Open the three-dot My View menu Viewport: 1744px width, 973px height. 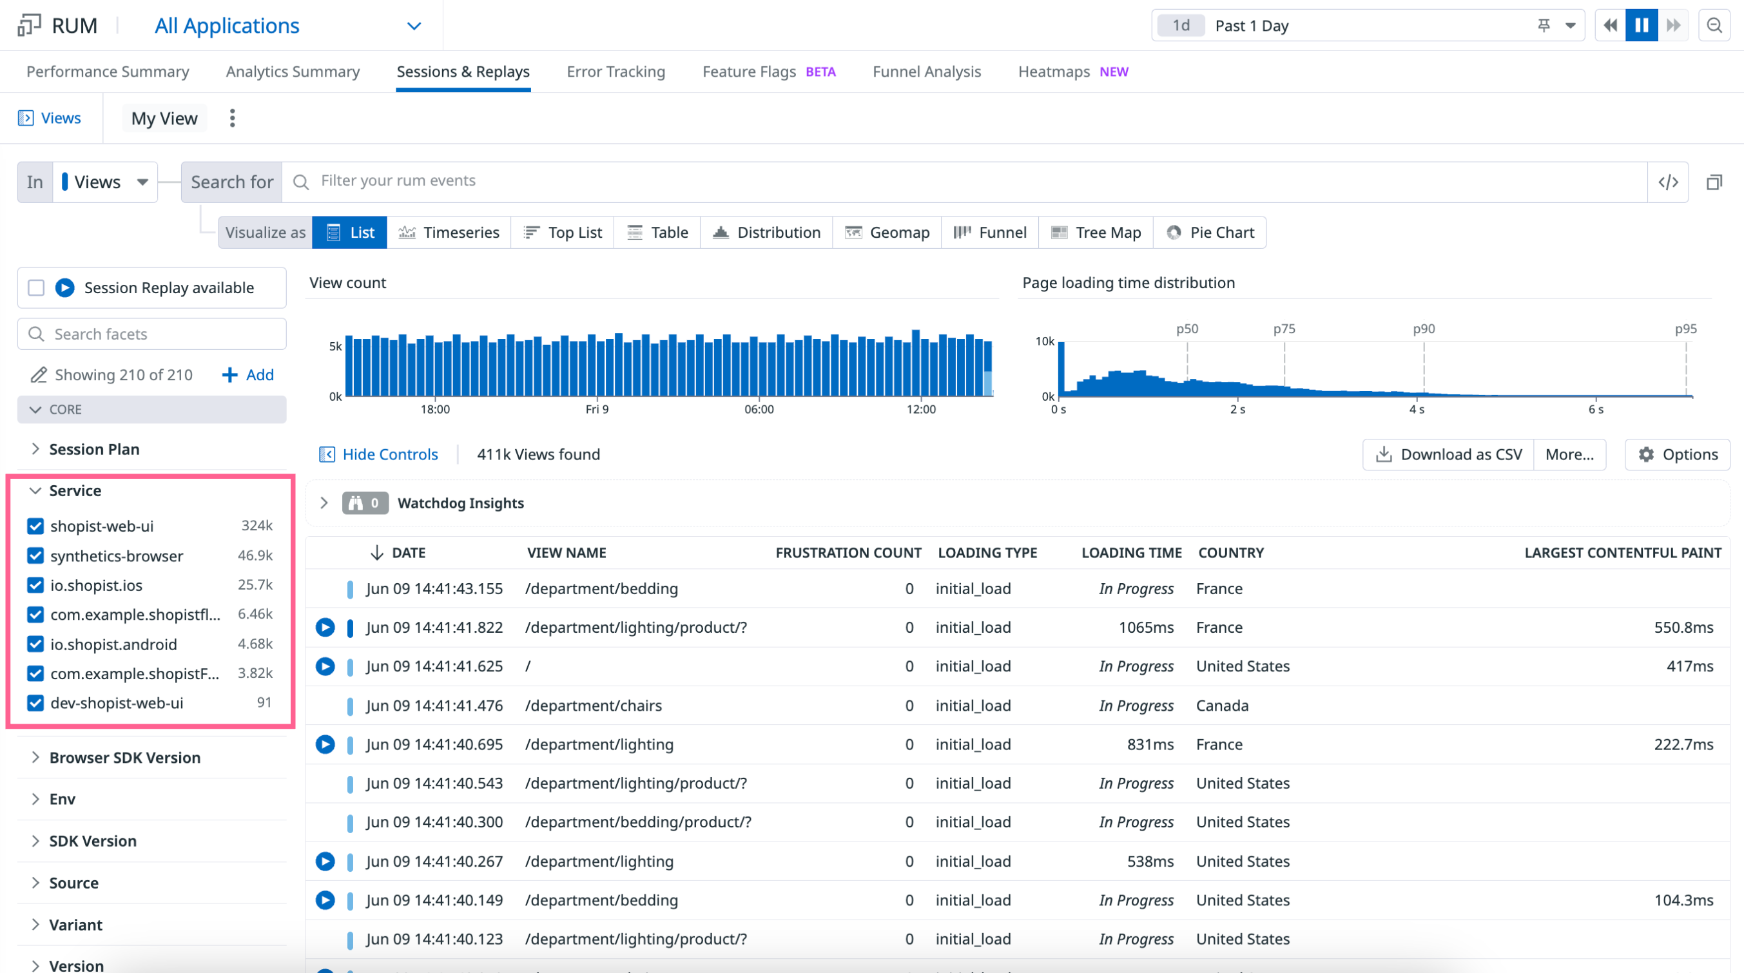pyautogui.click(x=232, y=119)
